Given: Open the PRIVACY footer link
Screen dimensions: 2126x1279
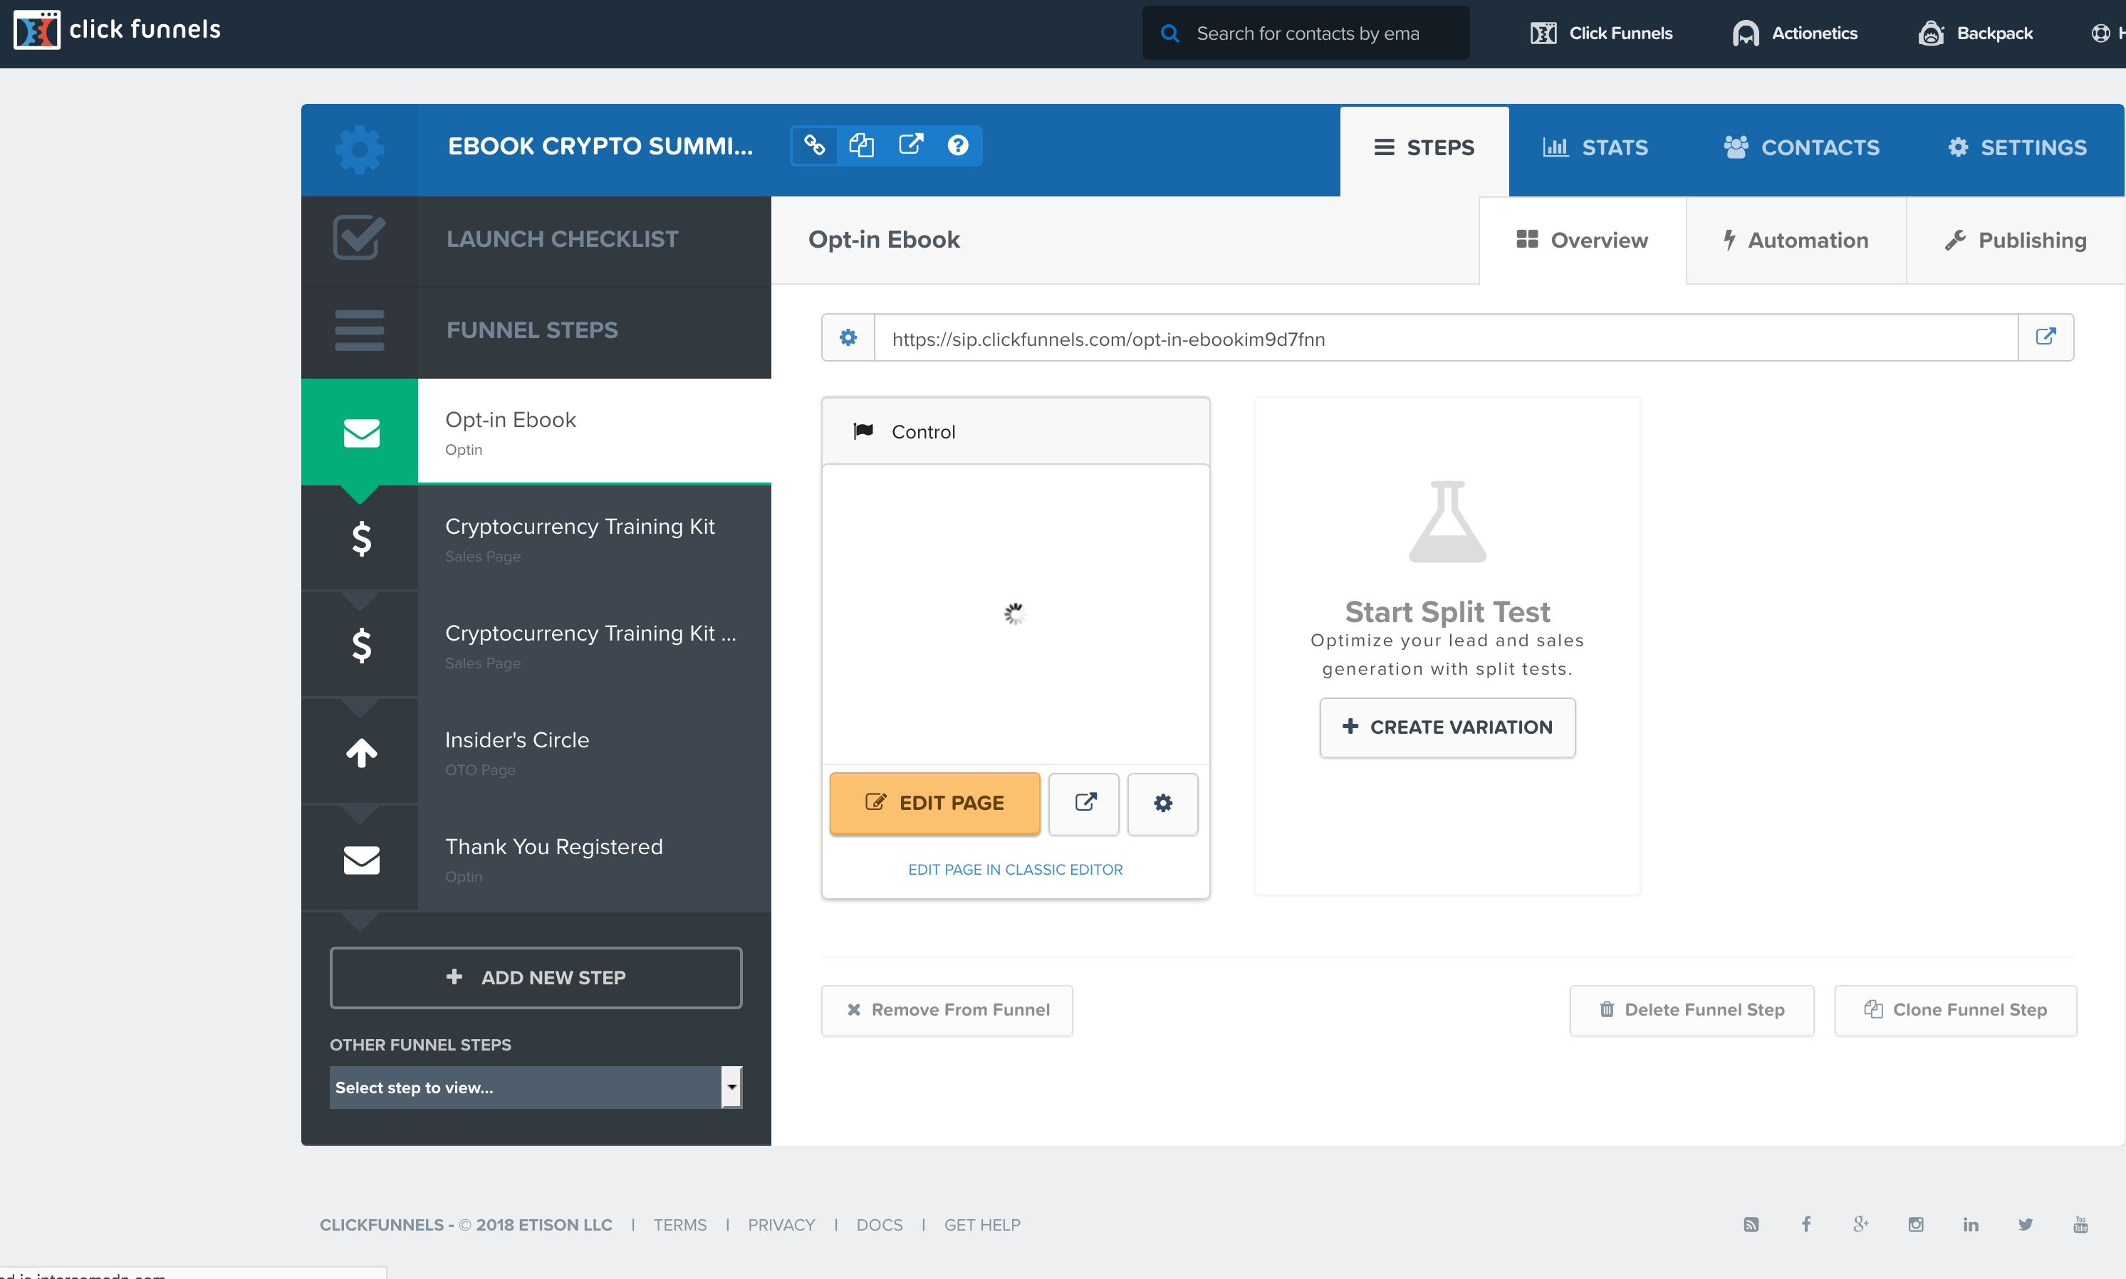Looking at the screenshot, I should 781,1225.
